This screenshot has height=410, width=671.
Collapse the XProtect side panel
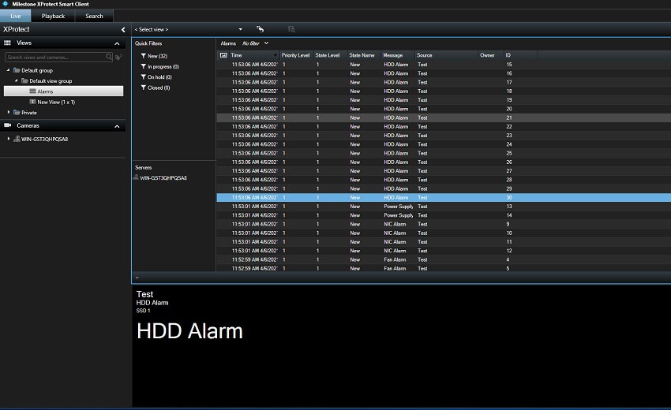click(123, 29)
